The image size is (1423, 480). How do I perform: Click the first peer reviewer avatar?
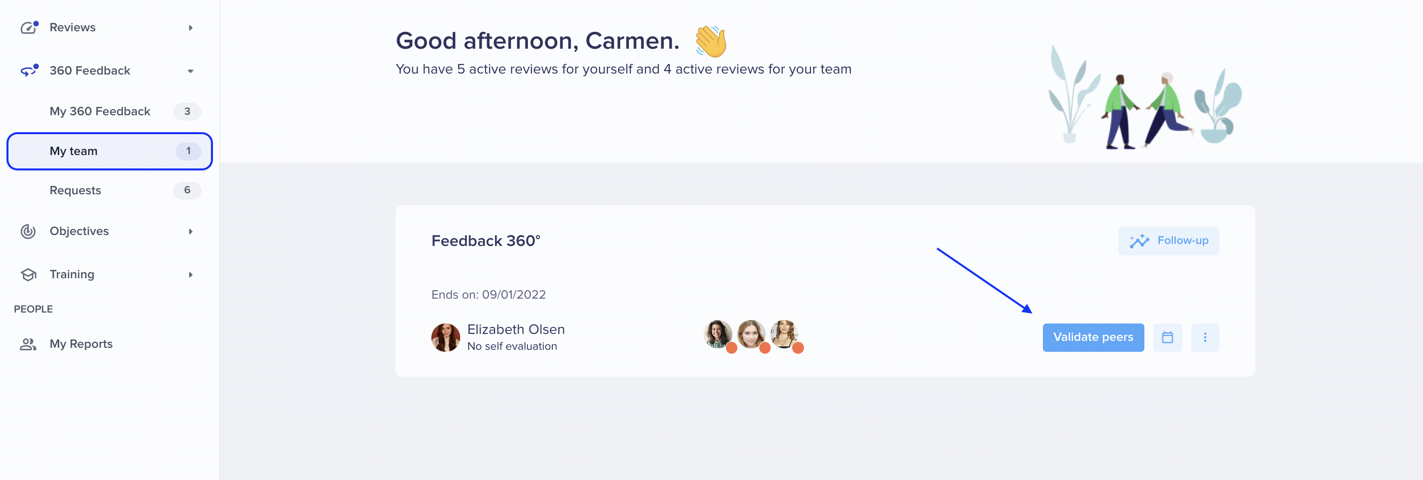pyautogui.click(x=717, y=334)
